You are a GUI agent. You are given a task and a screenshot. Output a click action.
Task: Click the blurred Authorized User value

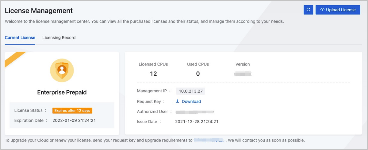[x=194, y=112]
